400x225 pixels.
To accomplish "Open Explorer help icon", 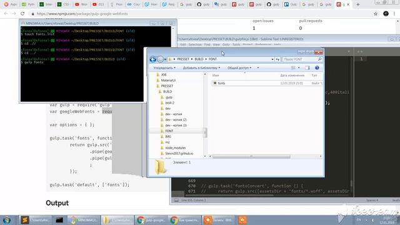I will (x=317, y=68).
